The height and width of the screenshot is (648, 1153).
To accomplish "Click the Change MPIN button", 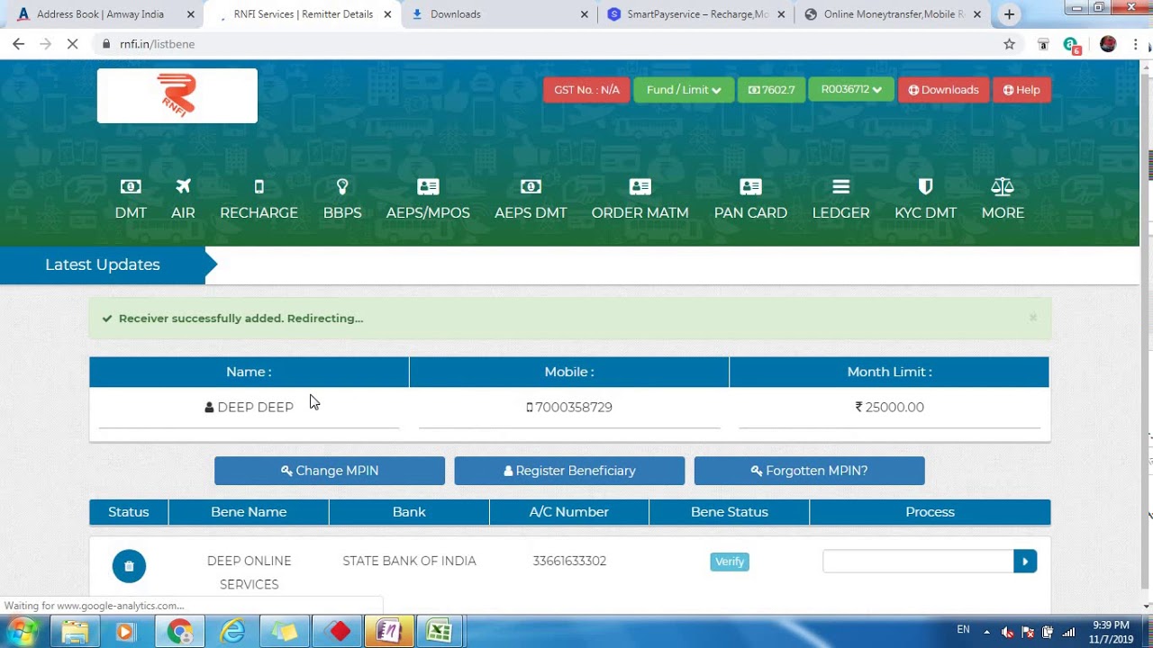I will point(330,471).
